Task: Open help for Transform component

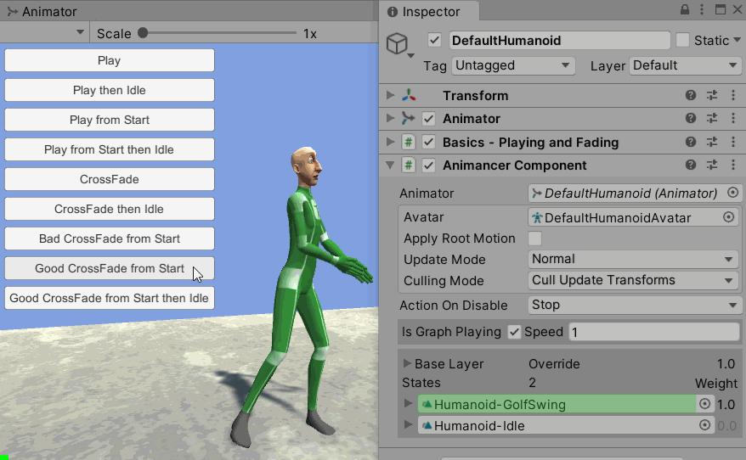Action: pos(691,96)
